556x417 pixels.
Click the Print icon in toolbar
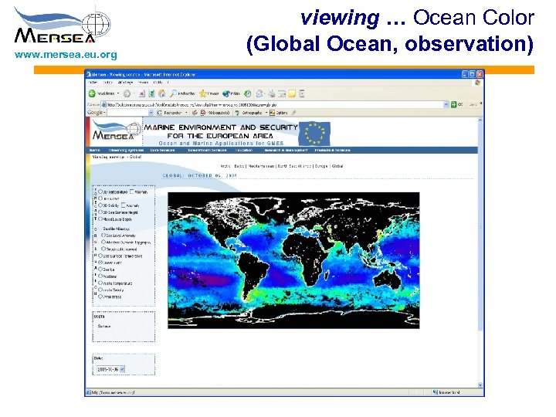pos(272,93)
